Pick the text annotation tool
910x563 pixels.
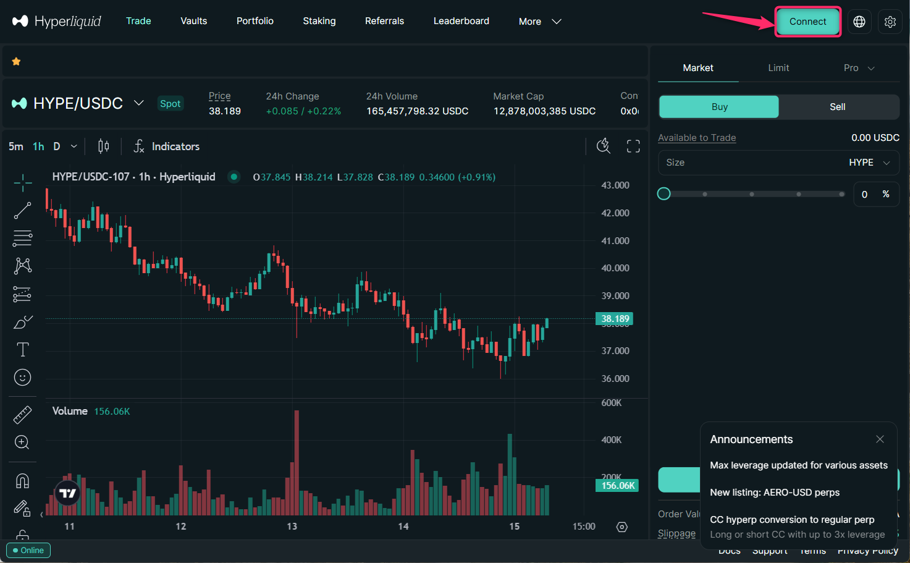23,350
